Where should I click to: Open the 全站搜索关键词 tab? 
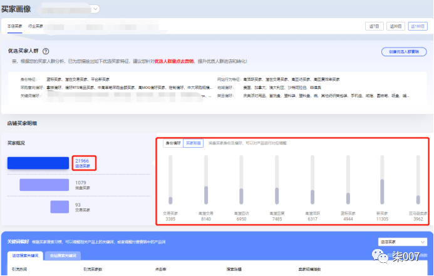tap(63, 255)
